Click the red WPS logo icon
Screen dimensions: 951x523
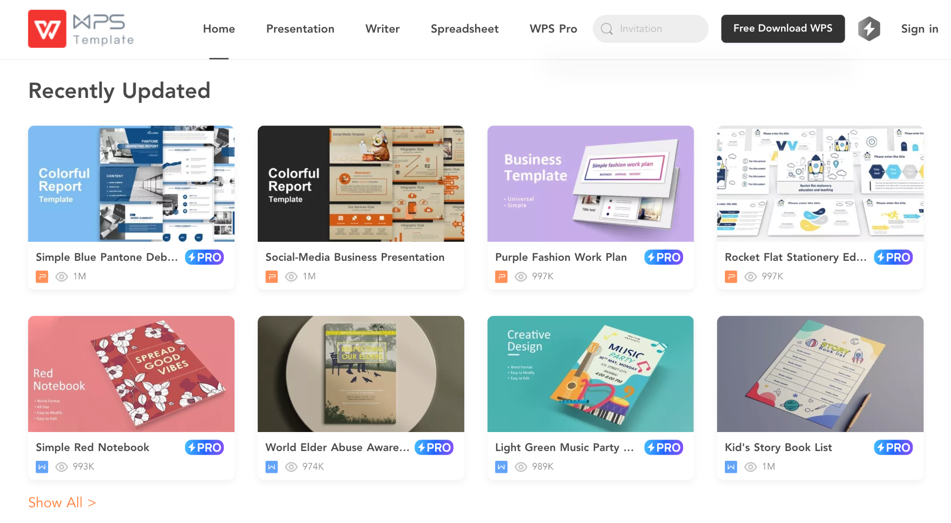click(47, 29)
